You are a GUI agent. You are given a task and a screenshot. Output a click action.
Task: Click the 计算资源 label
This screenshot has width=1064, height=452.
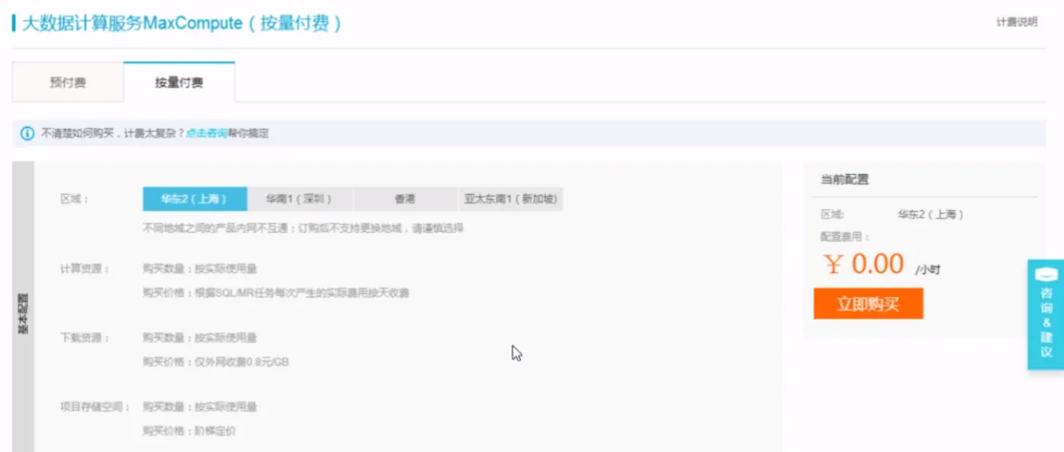tap(84, 269)
